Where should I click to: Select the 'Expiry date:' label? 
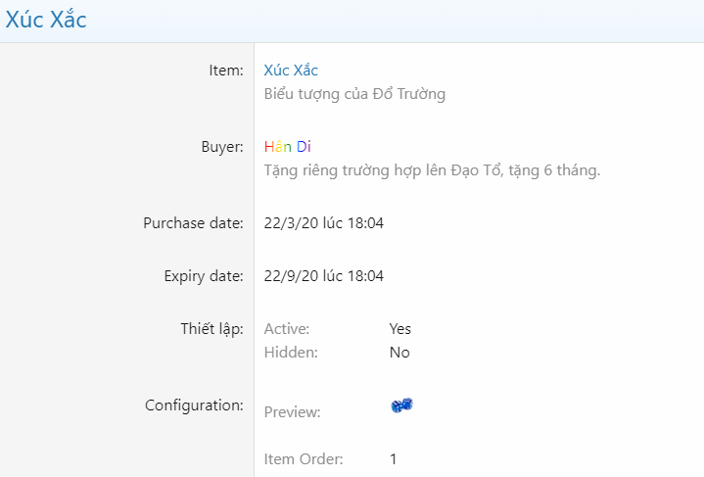pyautogui.click(x=203, y=276)
